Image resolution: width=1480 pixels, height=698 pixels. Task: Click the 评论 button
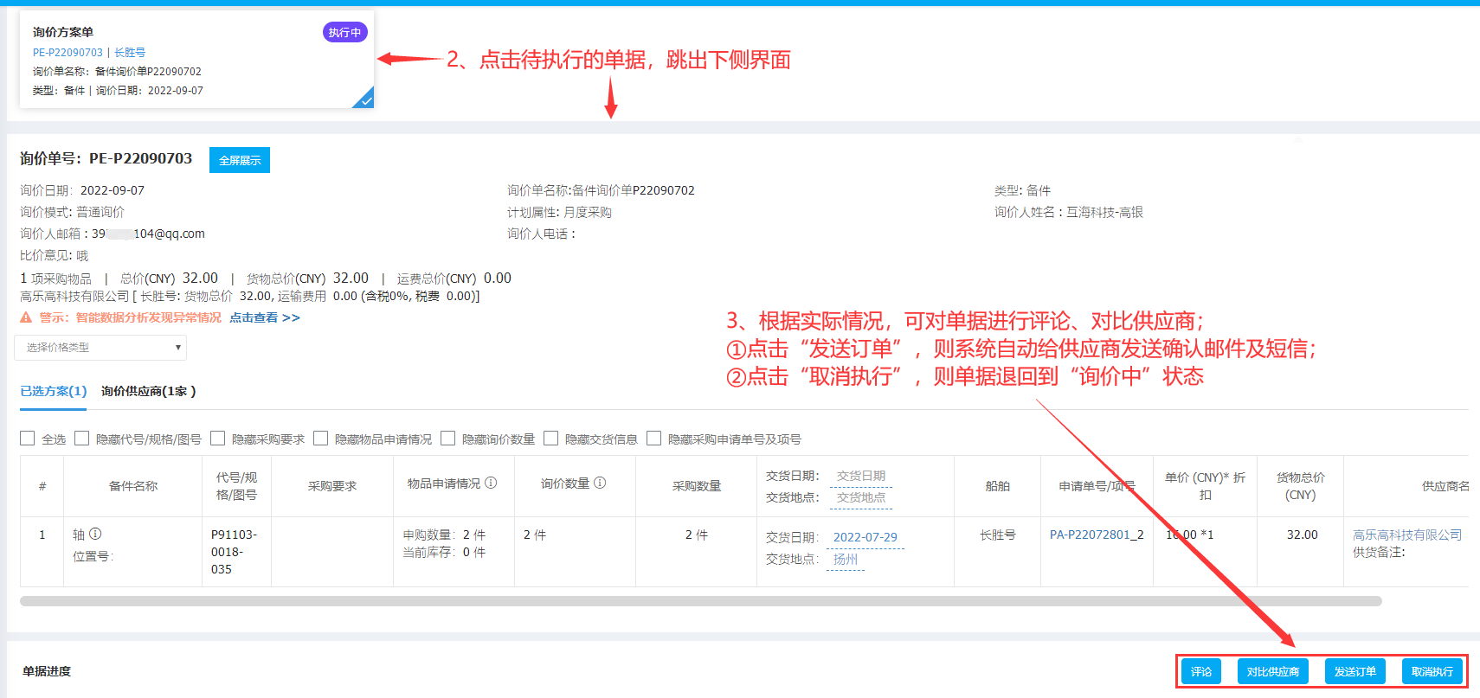tap(1201, 671)
